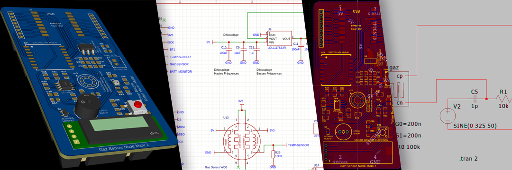Select the U9 LDL1117S33R regulator symbol

280,38
